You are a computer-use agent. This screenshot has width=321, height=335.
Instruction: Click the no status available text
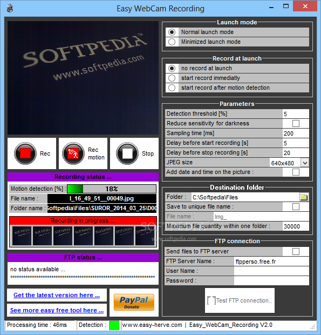click(38, 269)
